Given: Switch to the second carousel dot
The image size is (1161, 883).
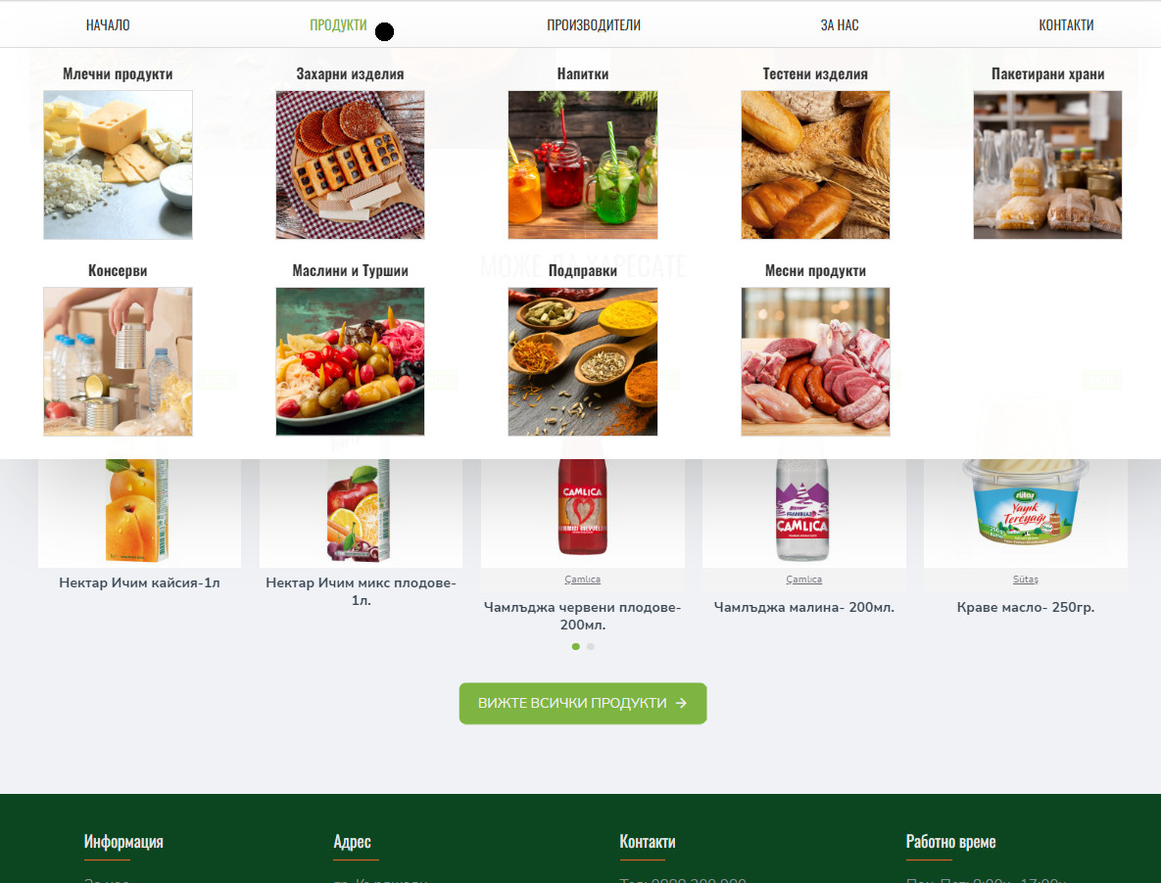Looking at the screenshot, I should (590, 646).
